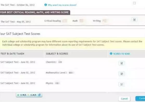
Task: Click the download speed arrow in the network widget
Action: coord(18,95)
